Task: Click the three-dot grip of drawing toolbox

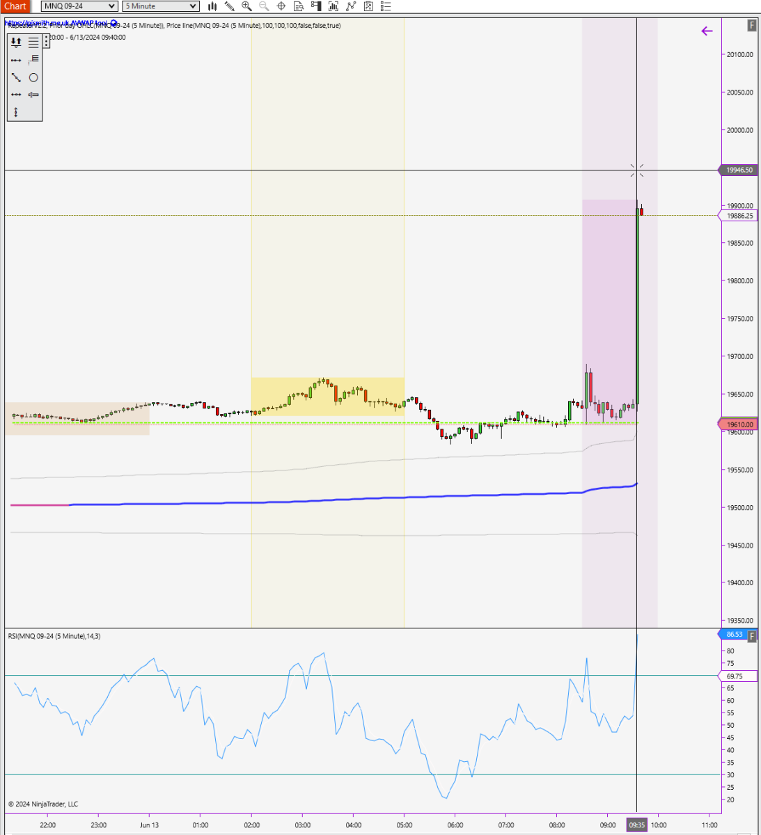Action: (x=47, y=42)
